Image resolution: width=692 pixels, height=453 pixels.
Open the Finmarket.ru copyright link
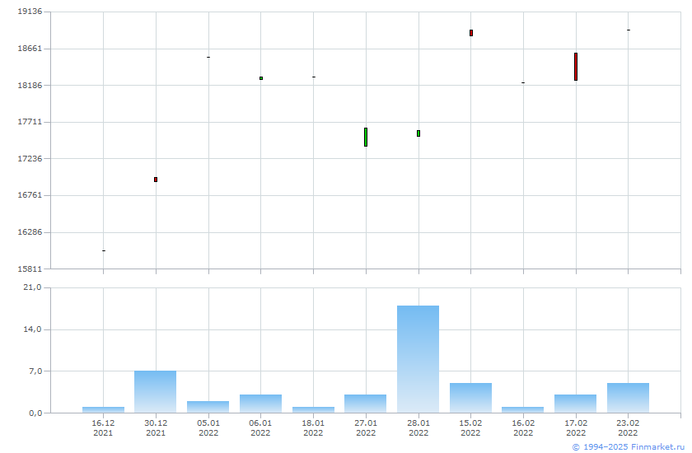click(x=629, y=447)
